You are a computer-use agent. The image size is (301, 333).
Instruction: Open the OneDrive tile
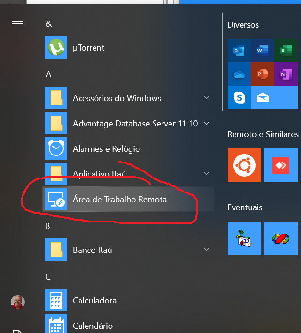tap(239, 74)
